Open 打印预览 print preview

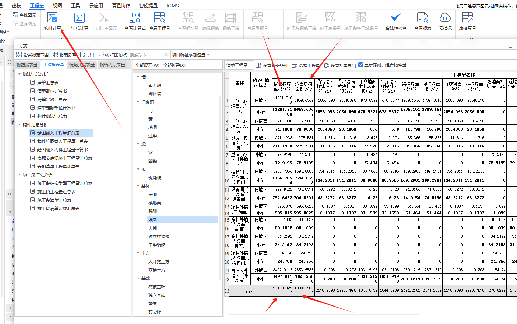coord(114,55)
